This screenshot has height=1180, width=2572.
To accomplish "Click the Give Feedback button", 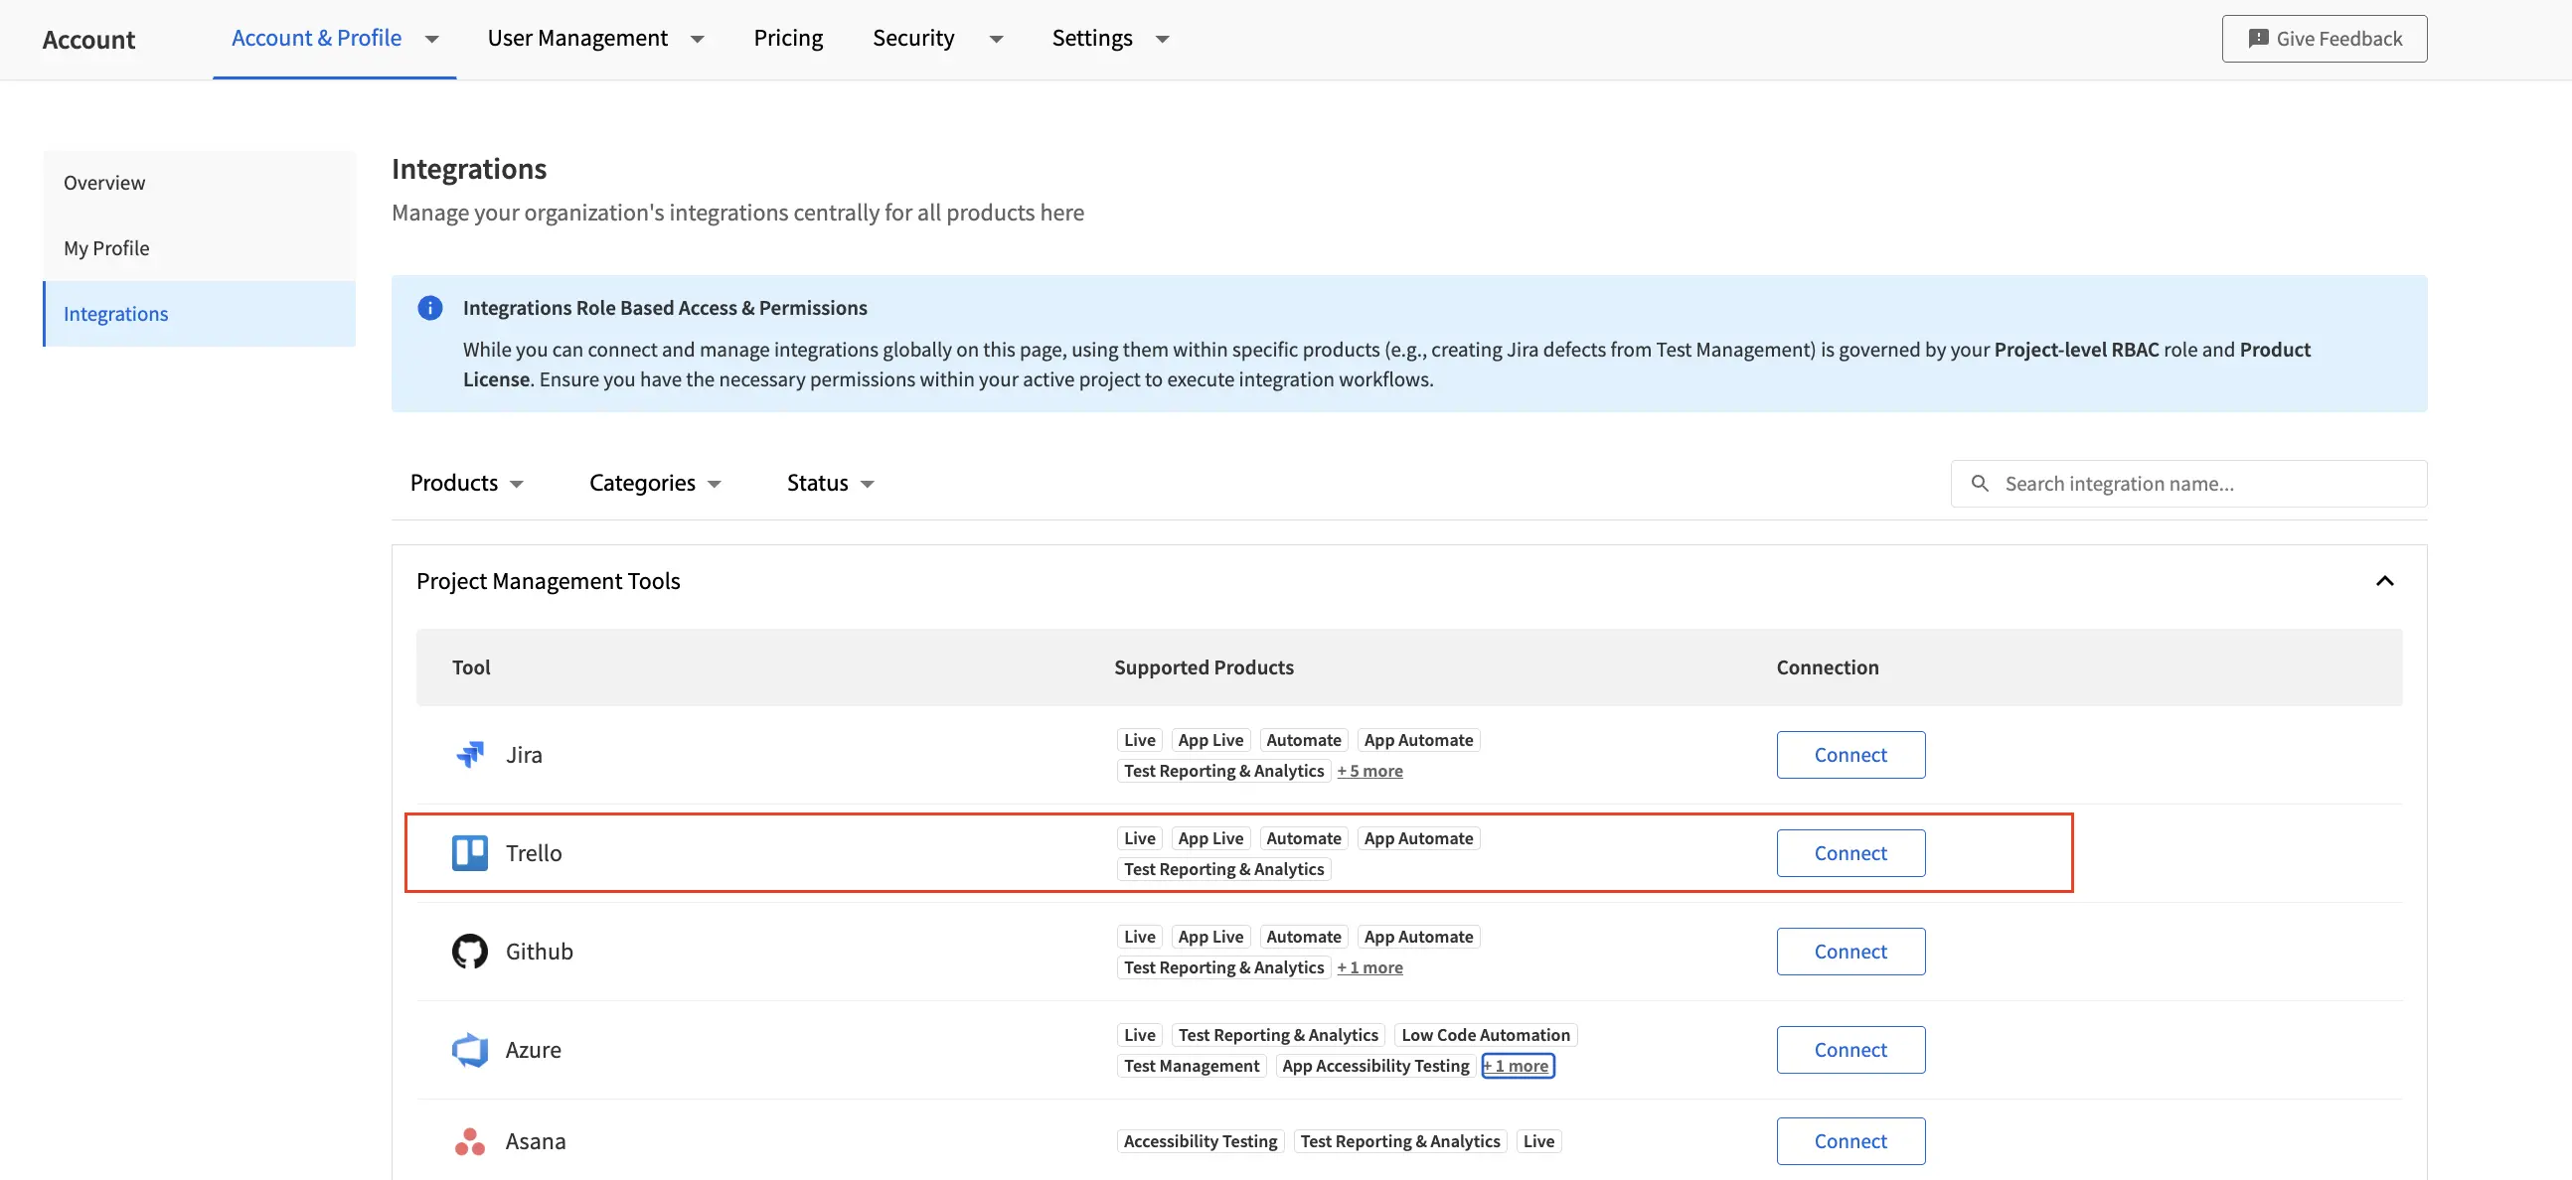I will (x=2324, y=38).
